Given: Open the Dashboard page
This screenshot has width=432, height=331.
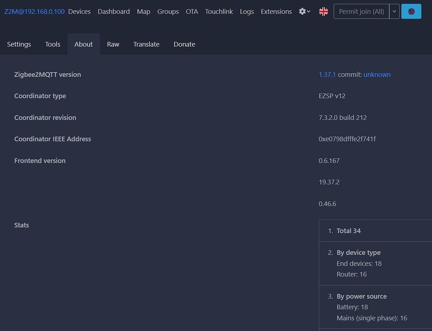Looking at the screenshot, I should pyautogui.click(x=113, y=11).
